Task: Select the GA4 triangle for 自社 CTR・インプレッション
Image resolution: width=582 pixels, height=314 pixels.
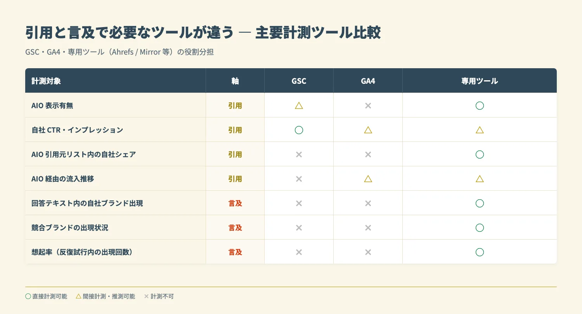Action: click(368, 130)
